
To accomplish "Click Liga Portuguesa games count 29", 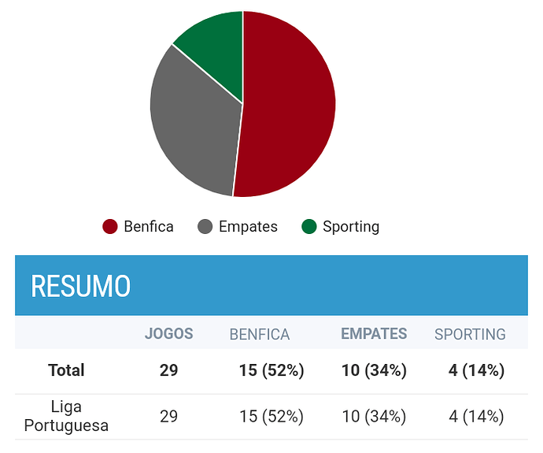I will coord(168,416).
